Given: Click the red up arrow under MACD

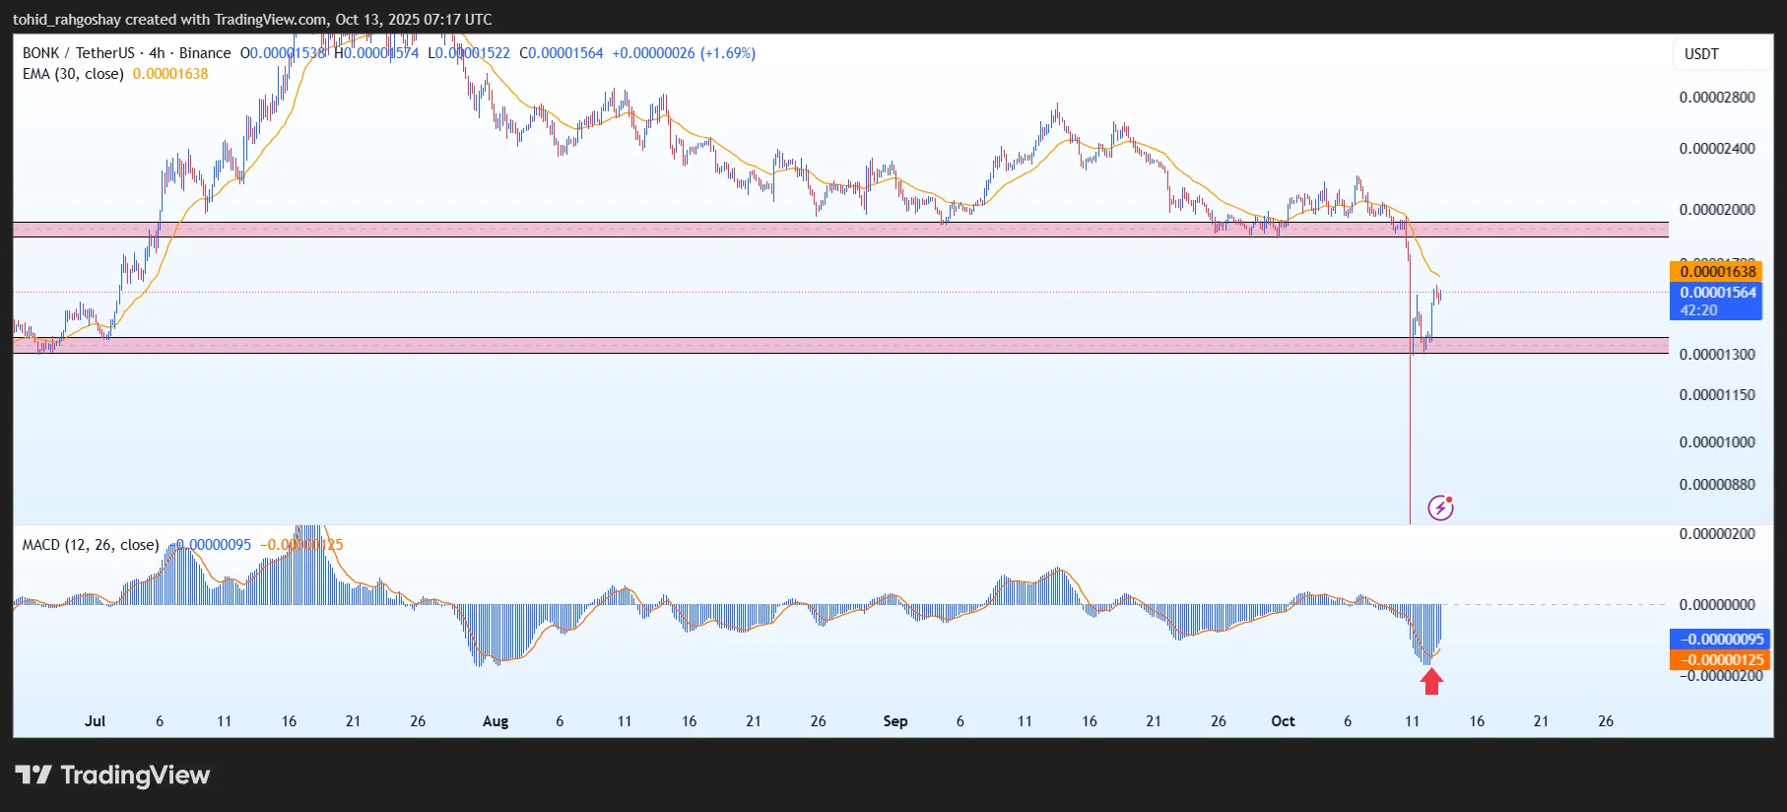Looking at the screenshot, I should coord(1431,681).
